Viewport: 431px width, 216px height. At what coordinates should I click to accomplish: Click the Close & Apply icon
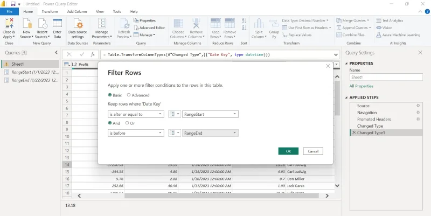pyautogui.click(x=9, y=24)
